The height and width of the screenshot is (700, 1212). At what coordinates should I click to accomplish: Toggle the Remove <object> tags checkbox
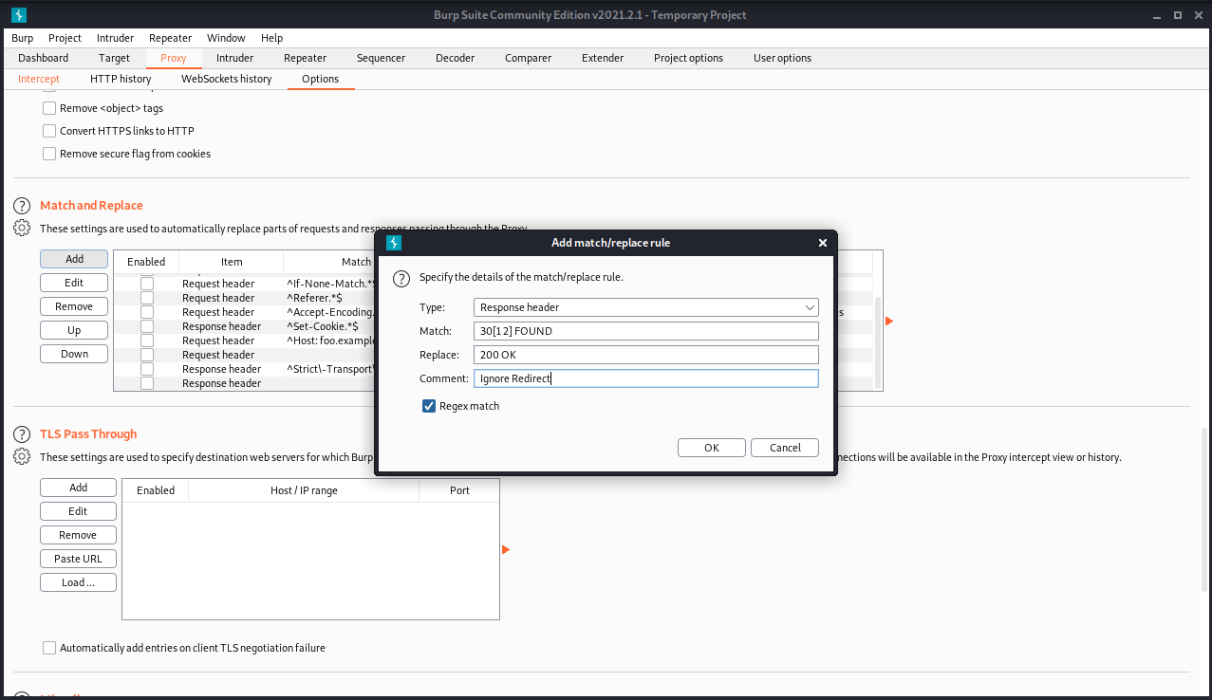point(49,108)
